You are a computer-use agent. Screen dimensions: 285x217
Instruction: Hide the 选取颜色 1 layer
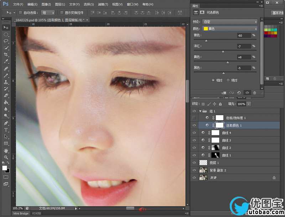tap(194, 125)
